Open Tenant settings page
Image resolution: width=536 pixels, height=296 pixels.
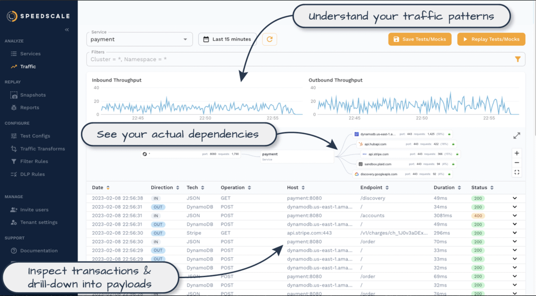(39, 222)
